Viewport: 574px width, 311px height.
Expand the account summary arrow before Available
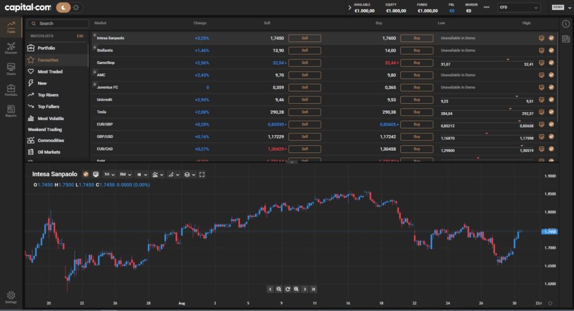[350, 7]
